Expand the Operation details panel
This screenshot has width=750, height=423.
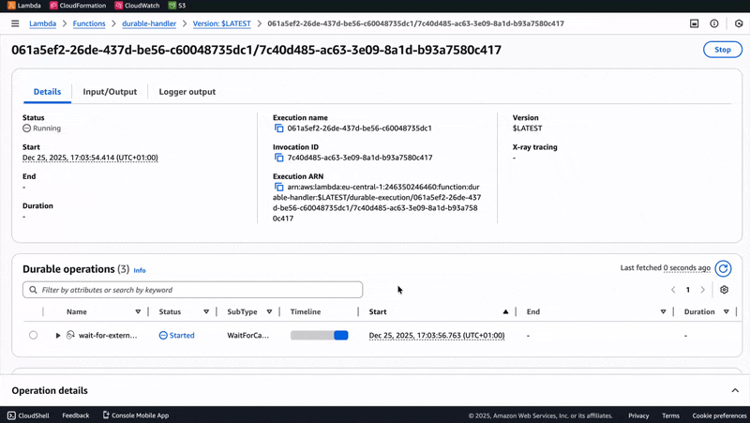click(735, 390)
